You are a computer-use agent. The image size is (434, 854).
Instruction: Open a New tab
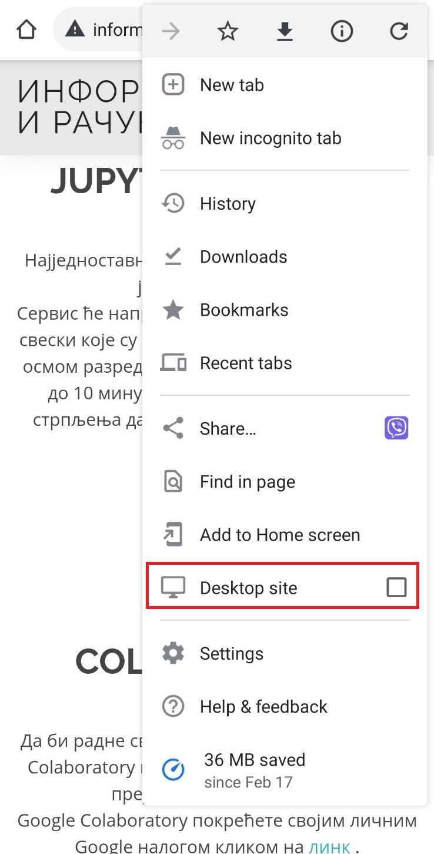[x=232, y=85]
